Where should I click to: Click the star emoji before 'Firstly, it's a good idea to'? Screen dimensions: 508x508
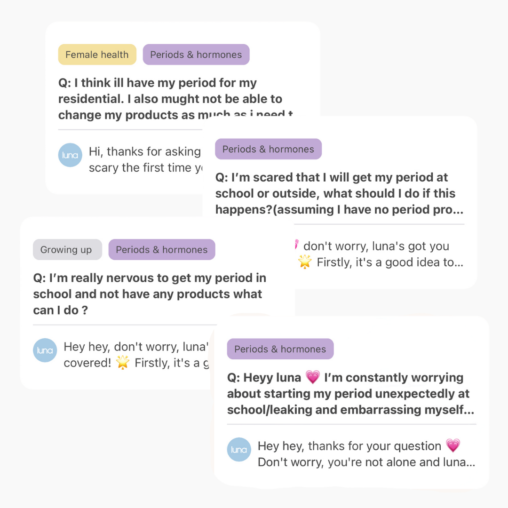tap(305, 262)
